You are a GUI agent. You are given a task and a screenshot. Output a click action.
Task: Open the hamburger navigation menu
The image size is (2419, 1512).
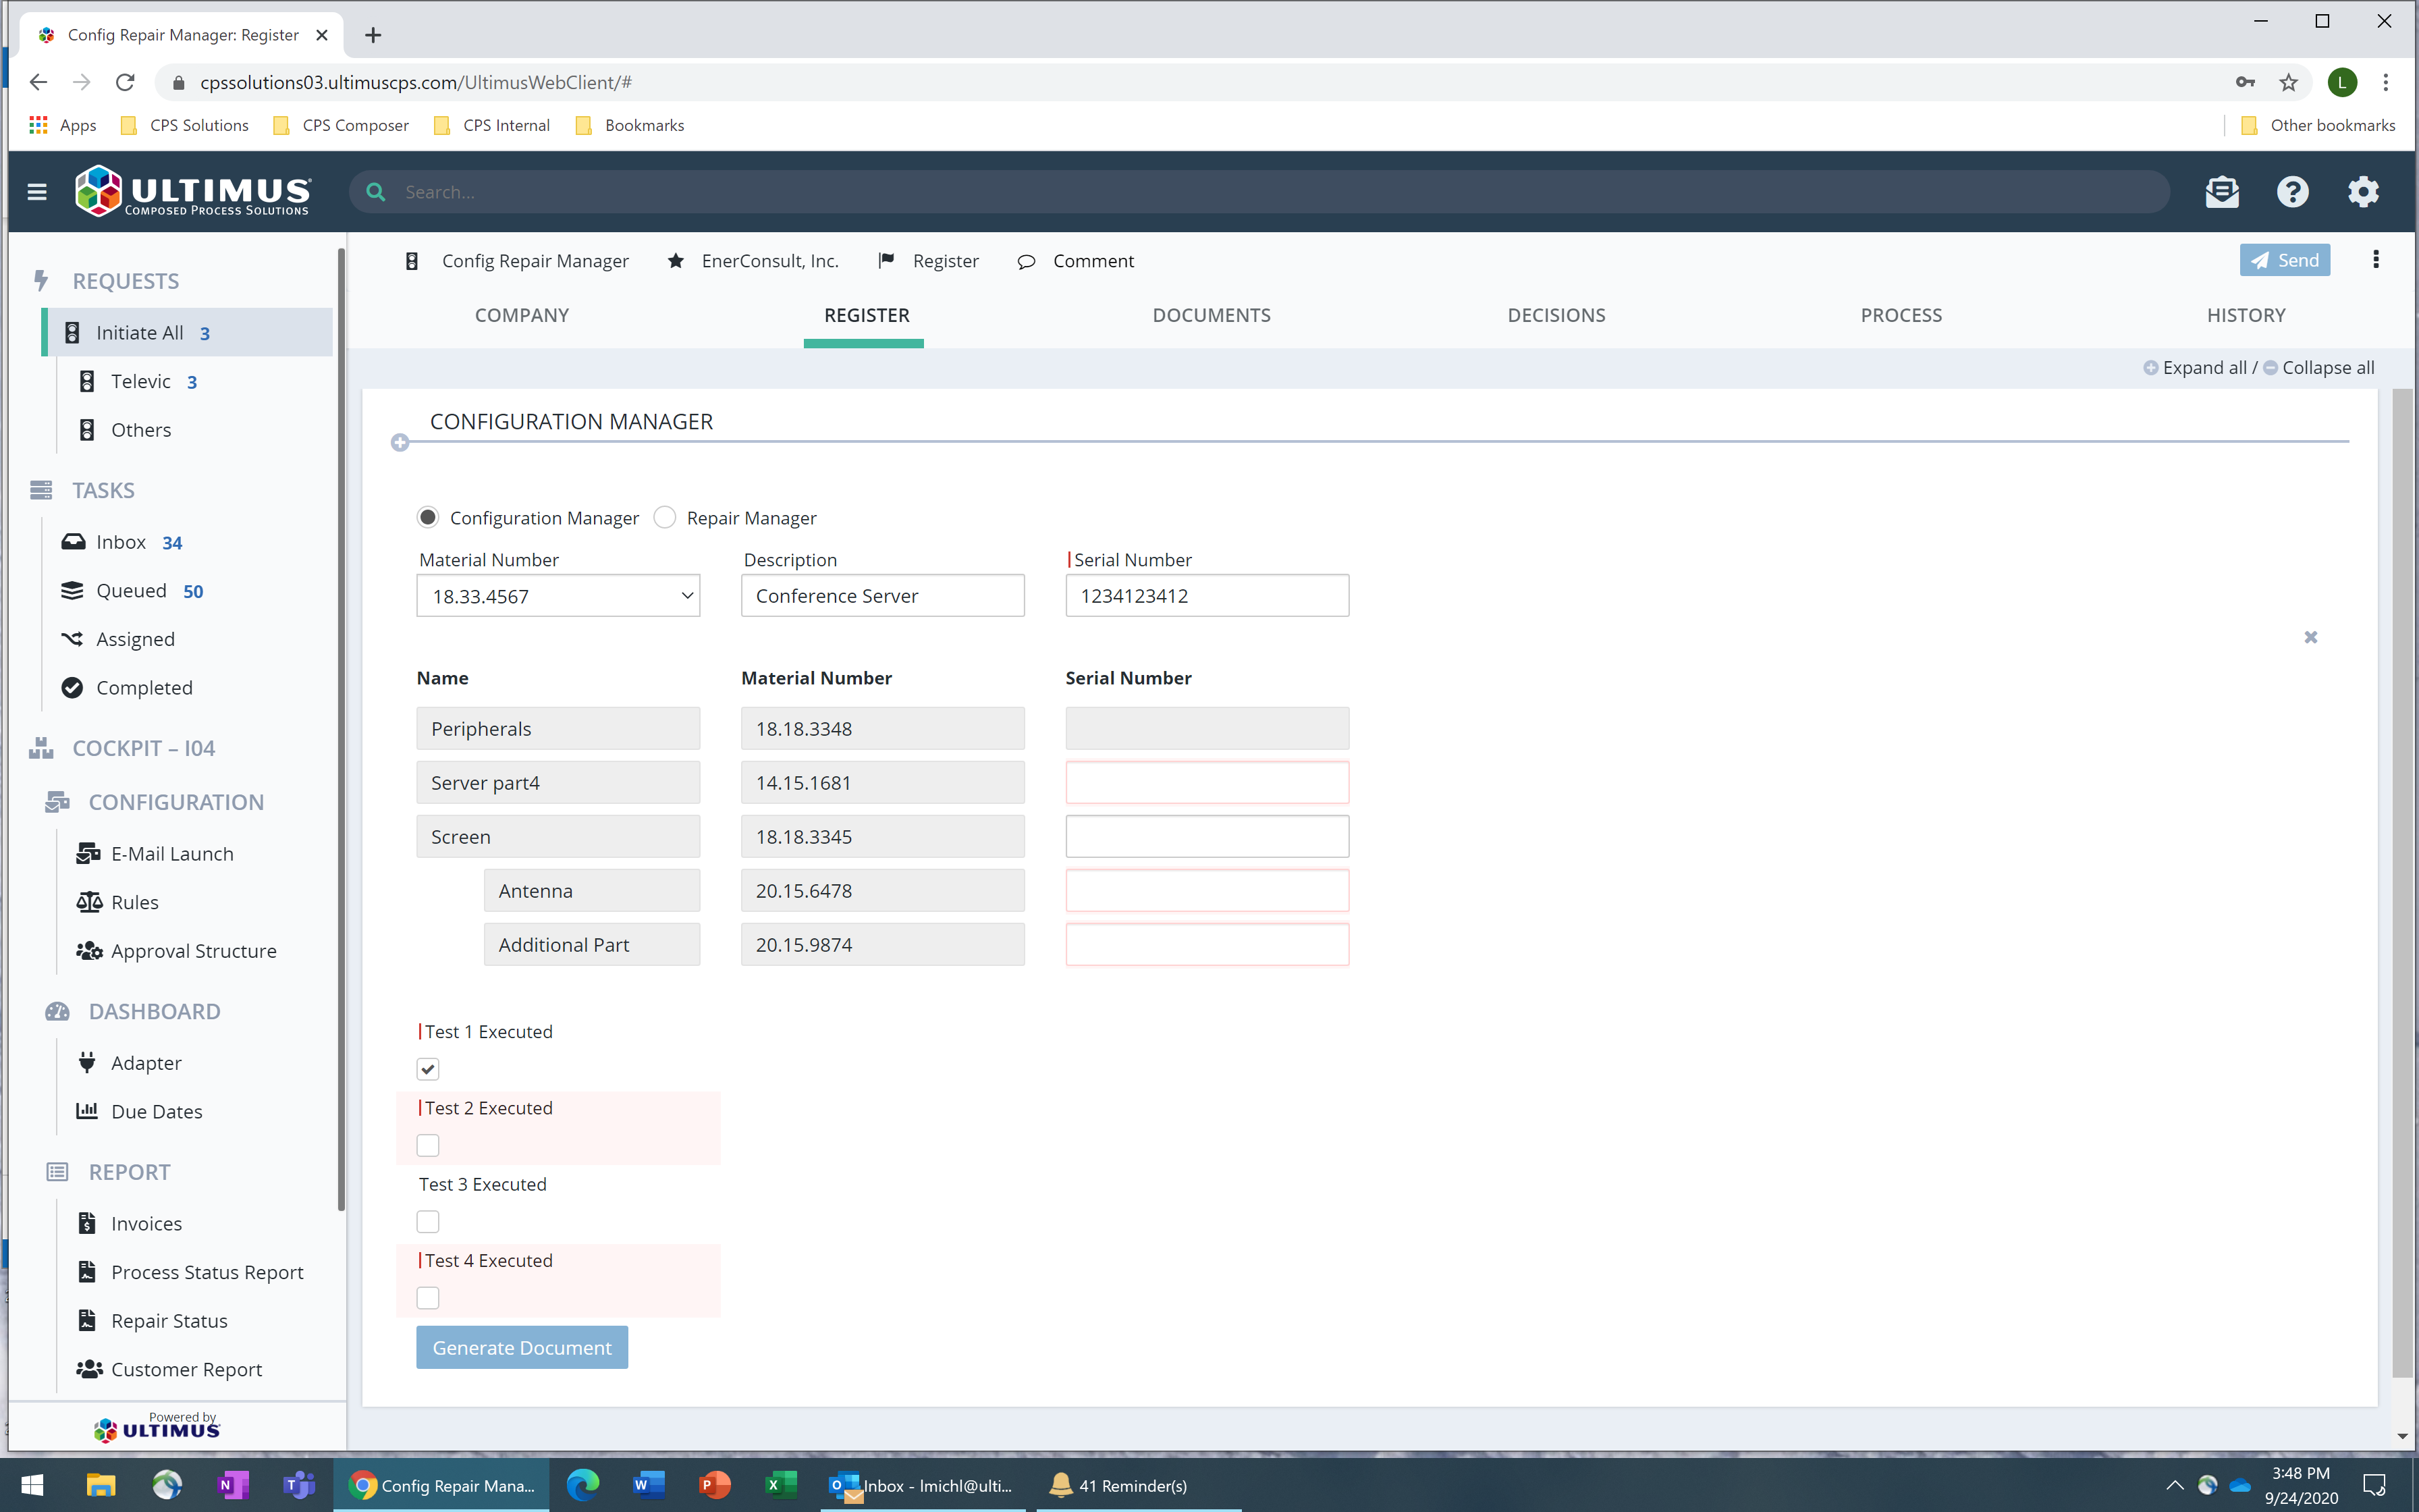pyautogui.click(x=37, y=191)
